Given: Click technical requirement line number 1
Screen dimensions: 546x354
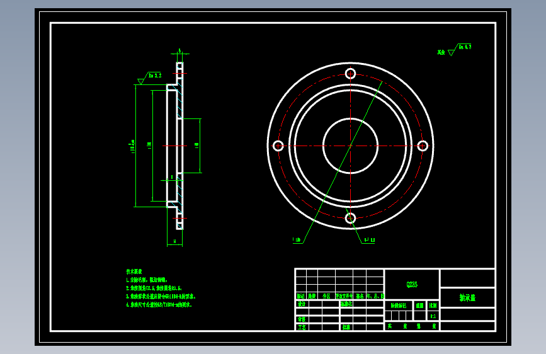Looking at the screenshot, I should (147, 280).
